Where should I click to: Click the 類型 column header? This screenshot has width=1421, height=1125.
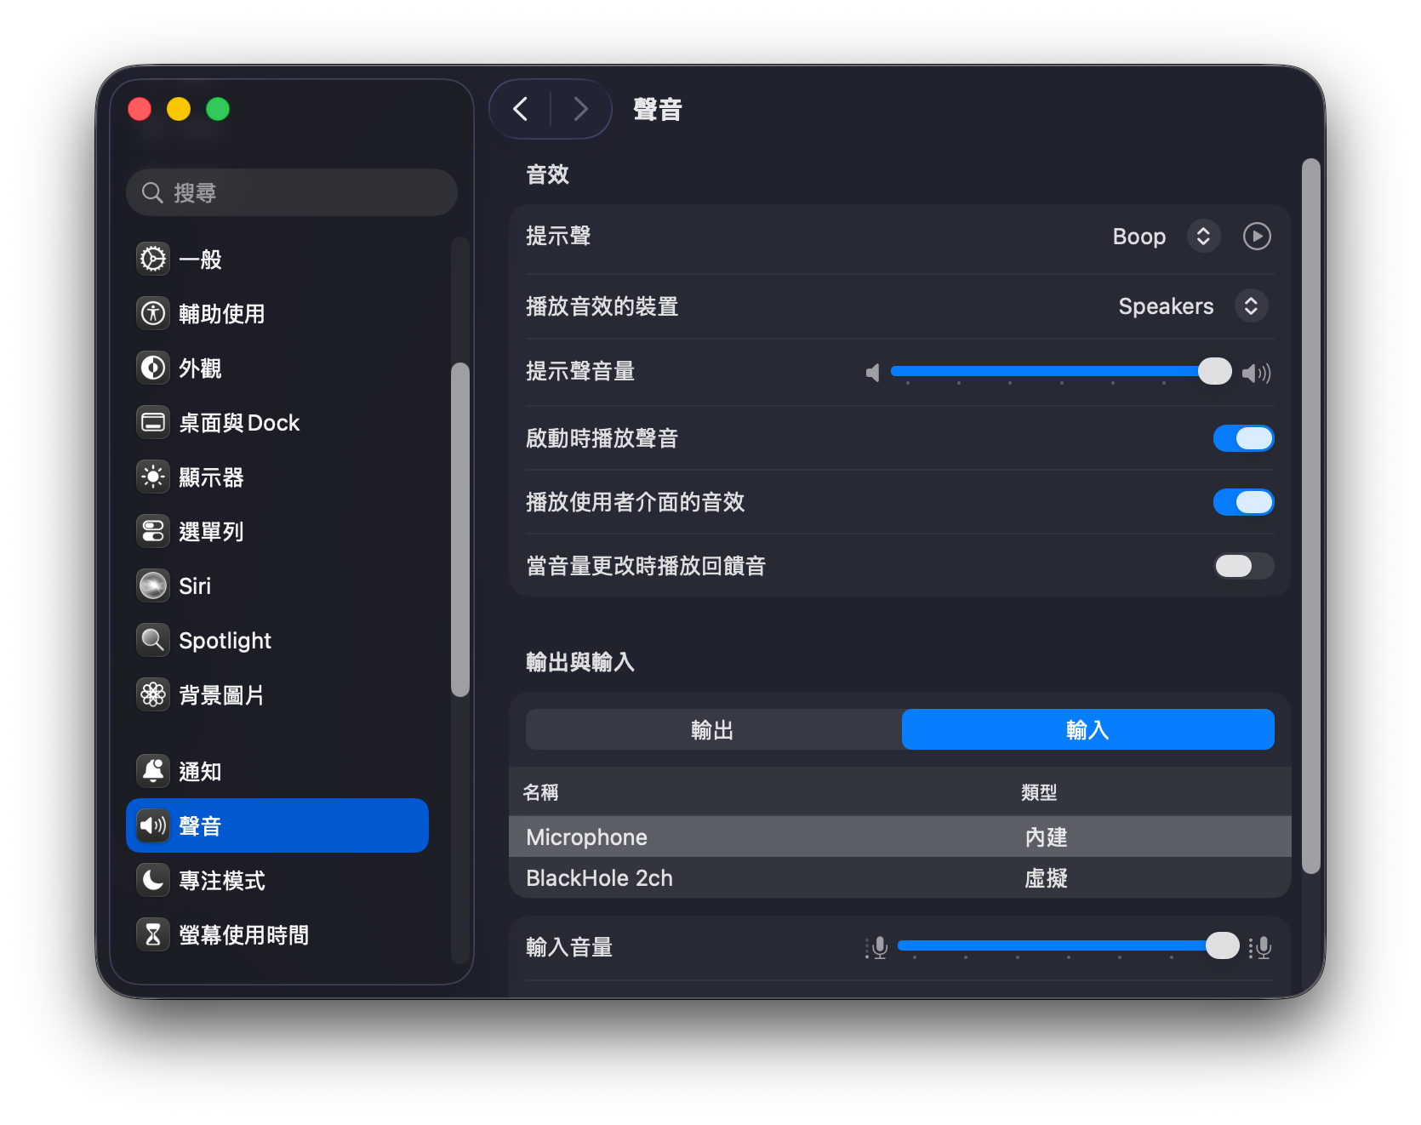point(1039,792)
